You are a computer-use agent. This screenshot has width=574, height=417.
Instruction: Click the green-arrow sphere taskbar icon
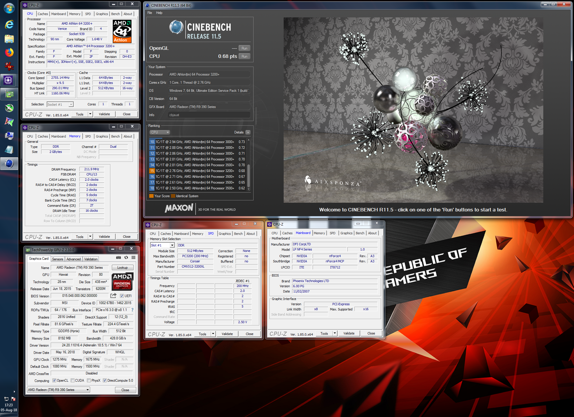tap(9, 108)
